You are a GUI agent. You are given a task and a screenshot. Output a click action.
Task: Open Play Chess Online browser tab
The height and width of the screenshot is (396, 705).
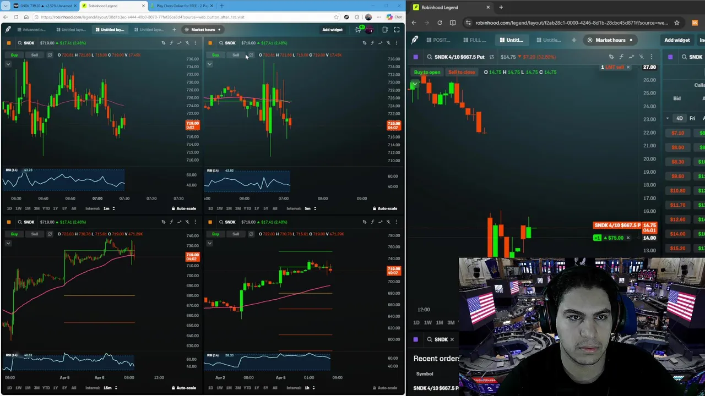(x=182, y=5)
